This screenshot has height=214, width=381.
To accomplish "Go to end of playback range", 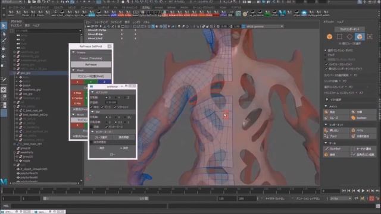I will coord(377,191).
